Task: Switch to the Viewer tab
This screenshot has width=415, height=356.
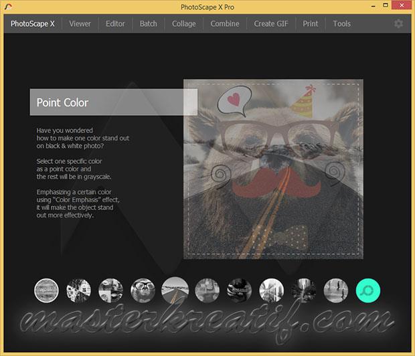Action: point(80,24)
